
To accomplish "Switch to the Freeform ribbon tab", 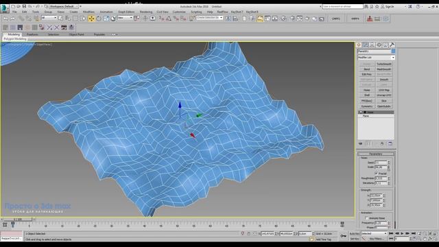I will tap(32, 34).
